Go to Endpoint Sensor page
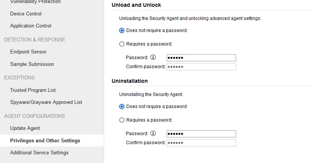This screenshot has height=163, width=310. (28, 52)
